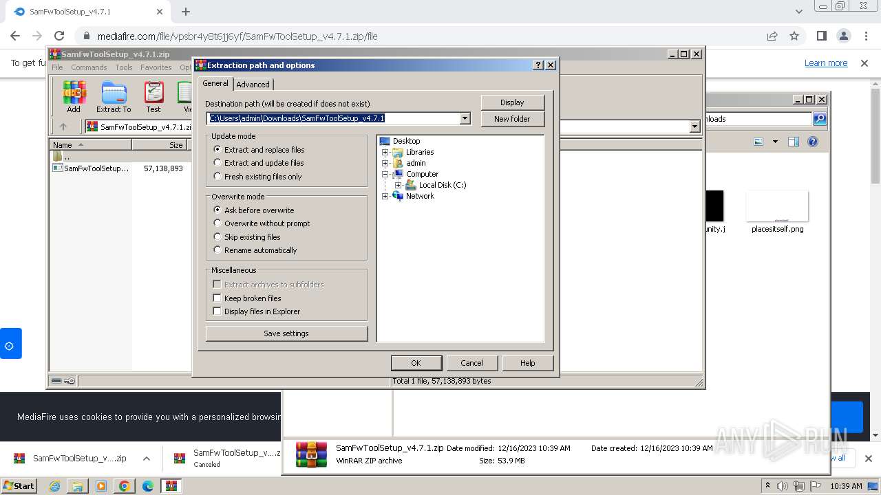Click the help question mark in dialog title

(538, 65)
